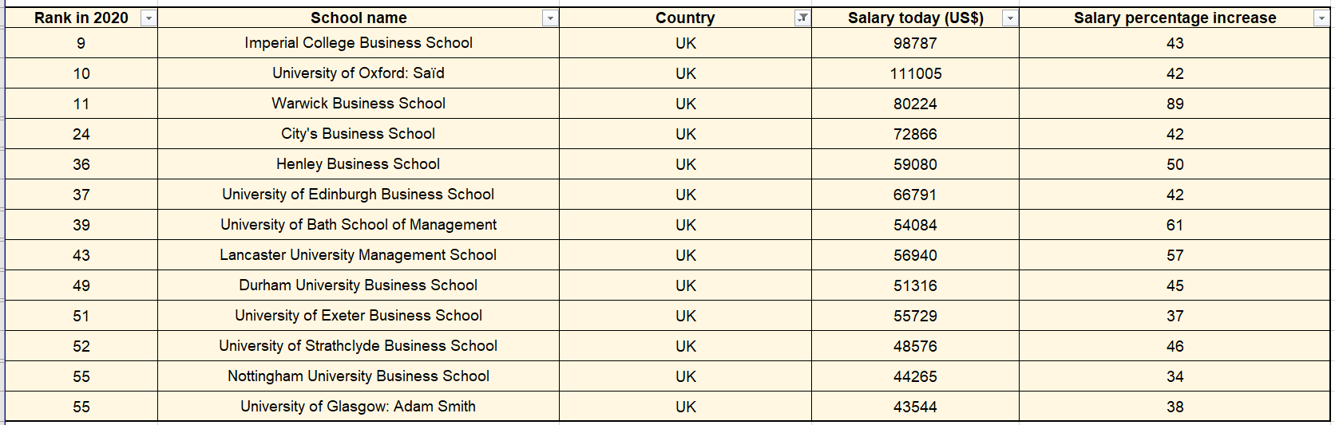Select the School name header cell

coord(358,18)
